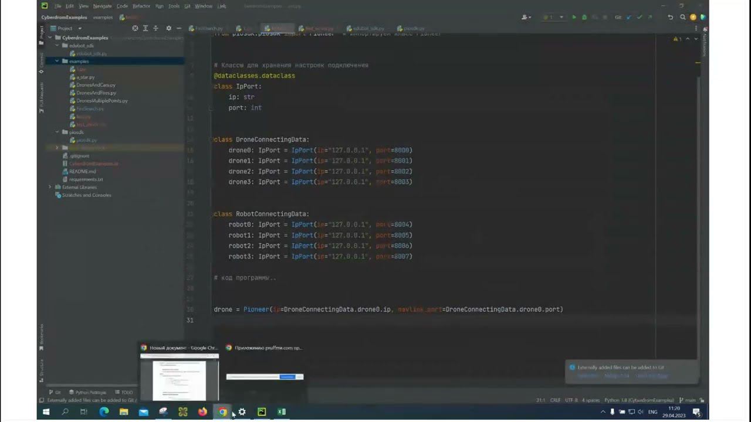Click the Git update project blue arrow
The image size is (751, 422).
(x=630, y=18)
